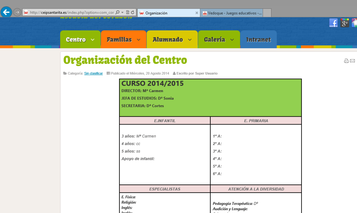
Task: Open the Intranet menu item
Action: [x=259, y=39]
